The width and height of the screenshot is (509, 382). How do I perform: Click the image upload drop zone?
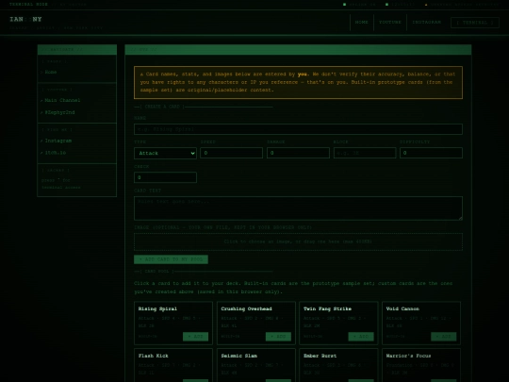(x=298, y=241)
